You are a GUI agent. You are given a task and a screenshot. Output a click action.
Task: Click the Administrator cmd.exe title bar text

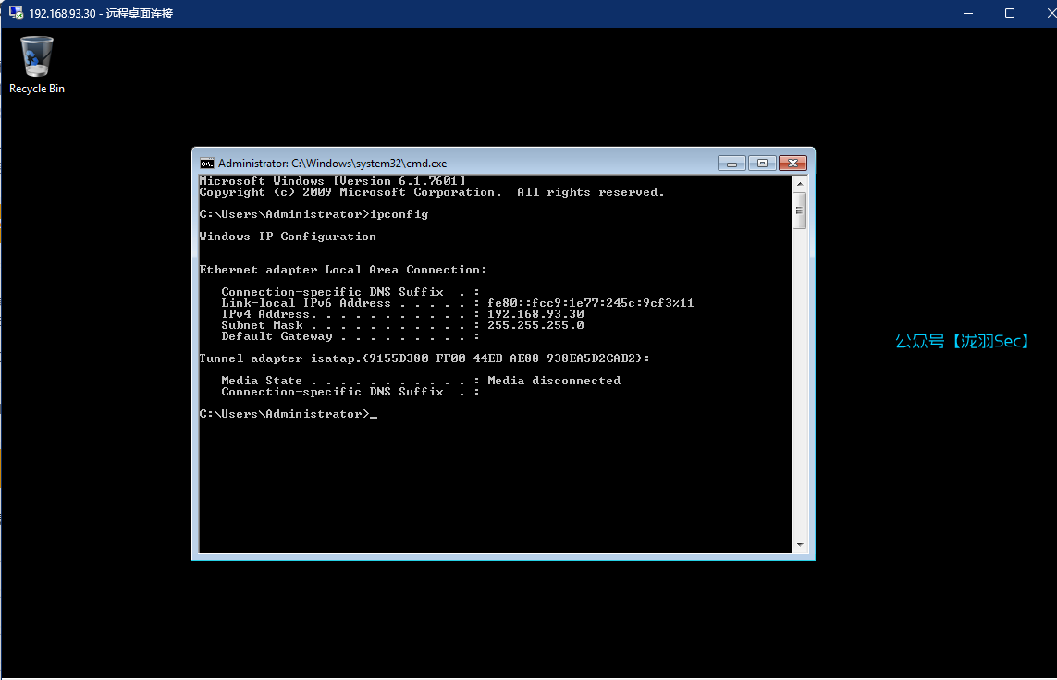(332, 163)
